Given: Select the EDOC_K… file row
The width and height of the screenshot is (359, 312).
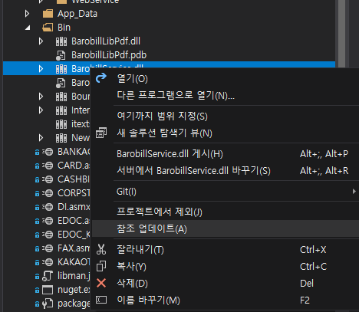Looking at the screenshot, I should [x=47, y=235].
